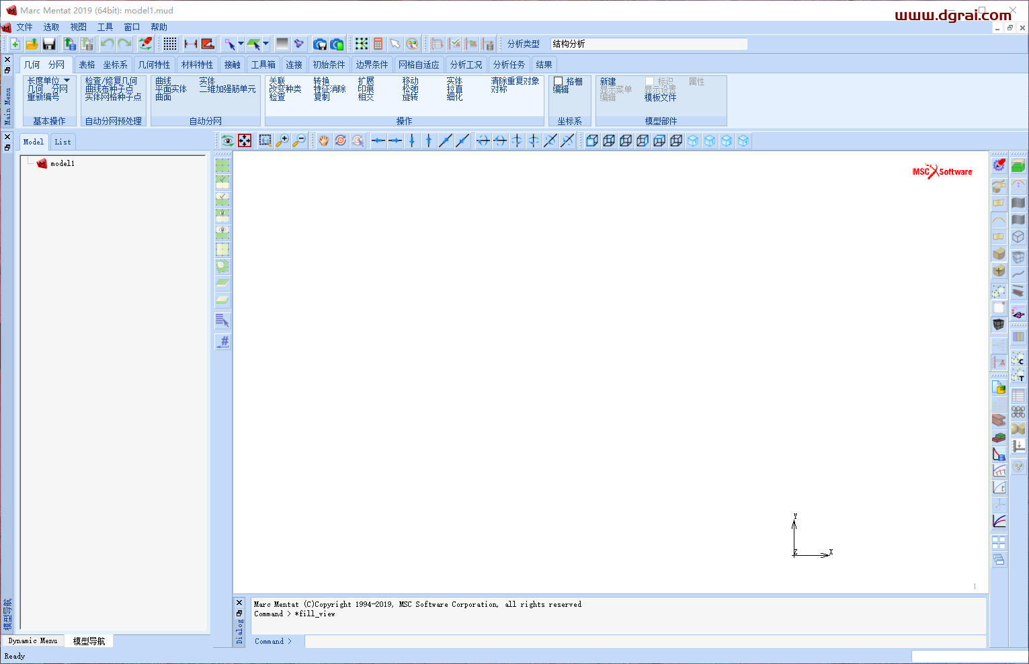Click the 初始条件 tab
This screenshot has width=1029, height=664.
[329, 65]
